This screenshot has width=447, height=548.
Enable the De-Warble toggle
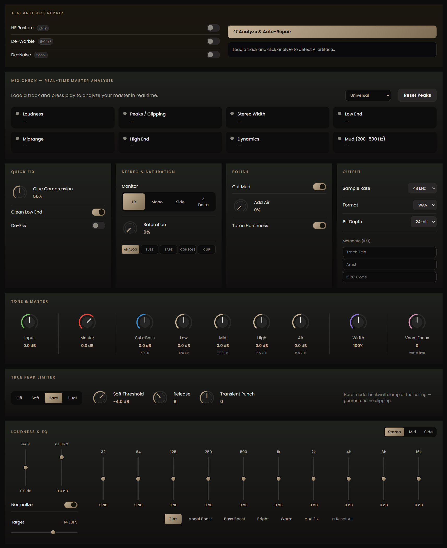[x=213, y=41]
